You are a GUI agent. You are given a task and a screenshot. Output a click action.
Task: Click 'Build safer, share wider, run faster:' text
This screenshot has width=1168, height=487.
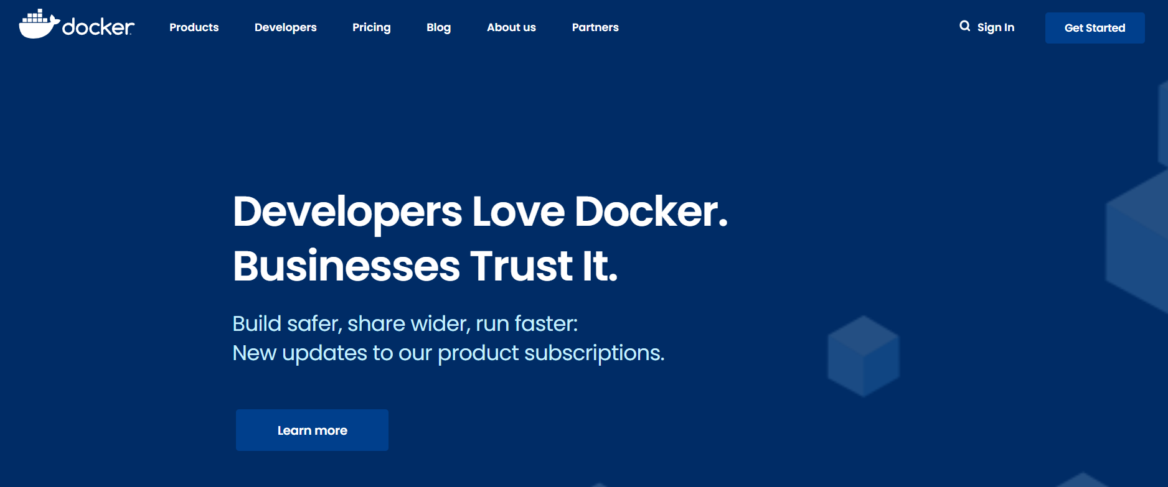point(405,324)
